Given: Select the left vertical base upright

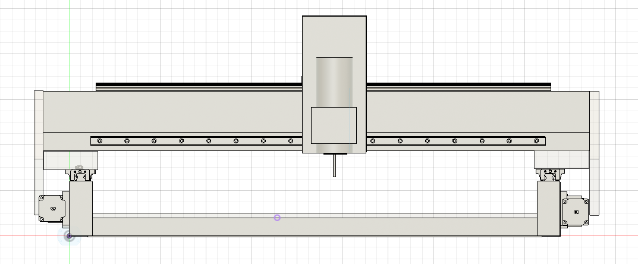Looking at the screenshot, I should [80, 208].
